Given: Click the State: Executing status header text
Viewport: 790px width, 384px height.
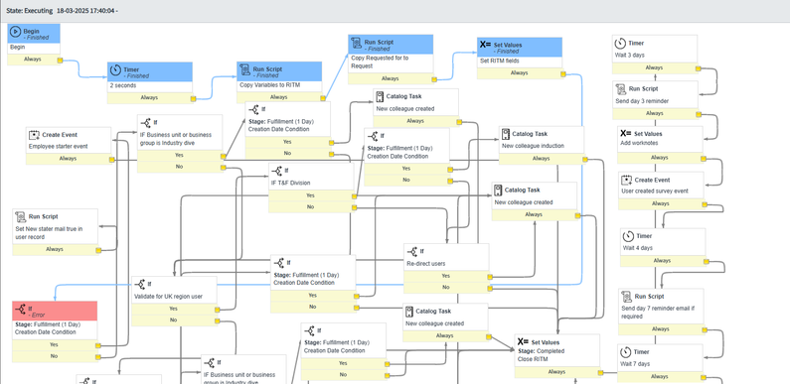Looking at the screenshot, I should tap(29, 10).
